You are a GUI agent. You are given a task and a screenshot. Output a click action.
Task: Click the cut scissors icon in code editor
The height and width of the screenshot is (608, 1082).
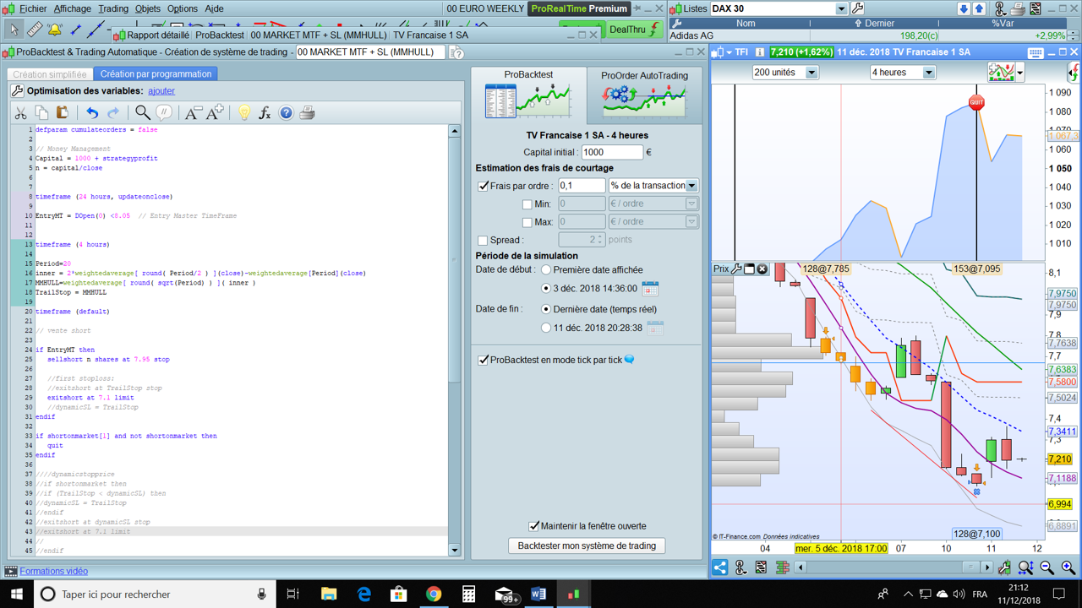coord(20,112)
